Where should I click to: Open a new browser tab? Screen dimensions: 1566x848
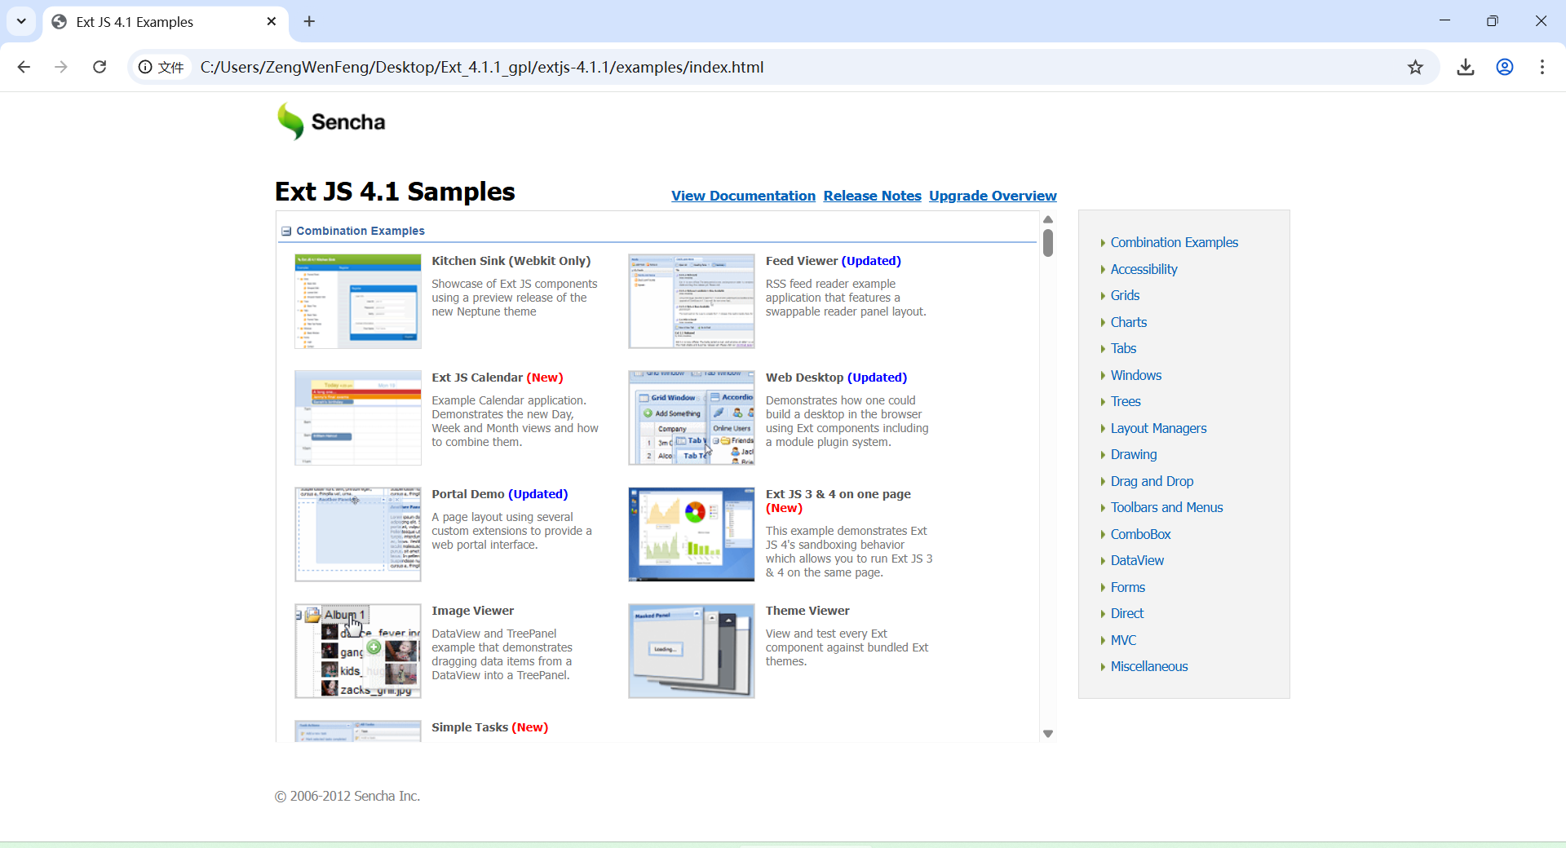point(308,22)
